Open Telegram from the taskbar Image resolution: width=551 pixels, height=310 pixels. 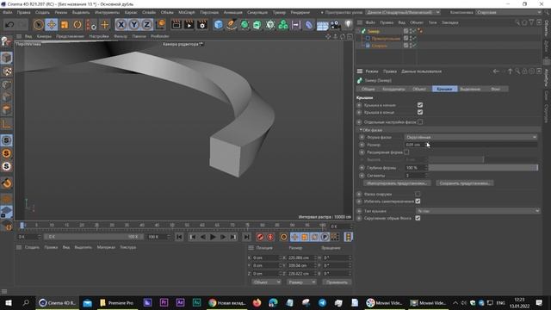[x=322, y=302]
